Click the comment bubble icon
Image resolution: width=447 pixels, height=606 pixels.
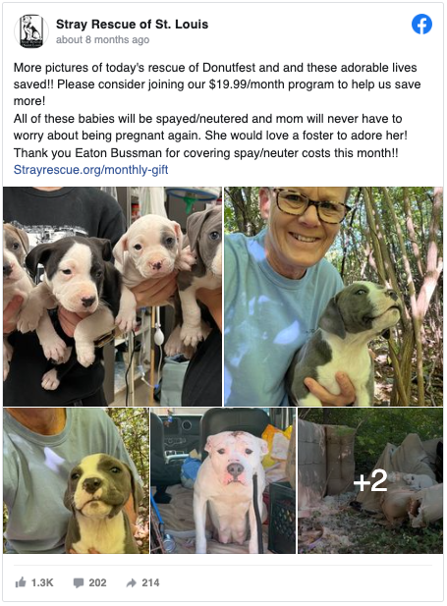tap(79, 582)
